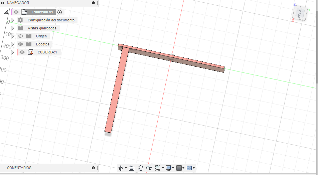Image resolution: width=318 pixels, height=175 pixels.
Task: Click the Bocetos folder icon
Action: (x=29, y=44)
